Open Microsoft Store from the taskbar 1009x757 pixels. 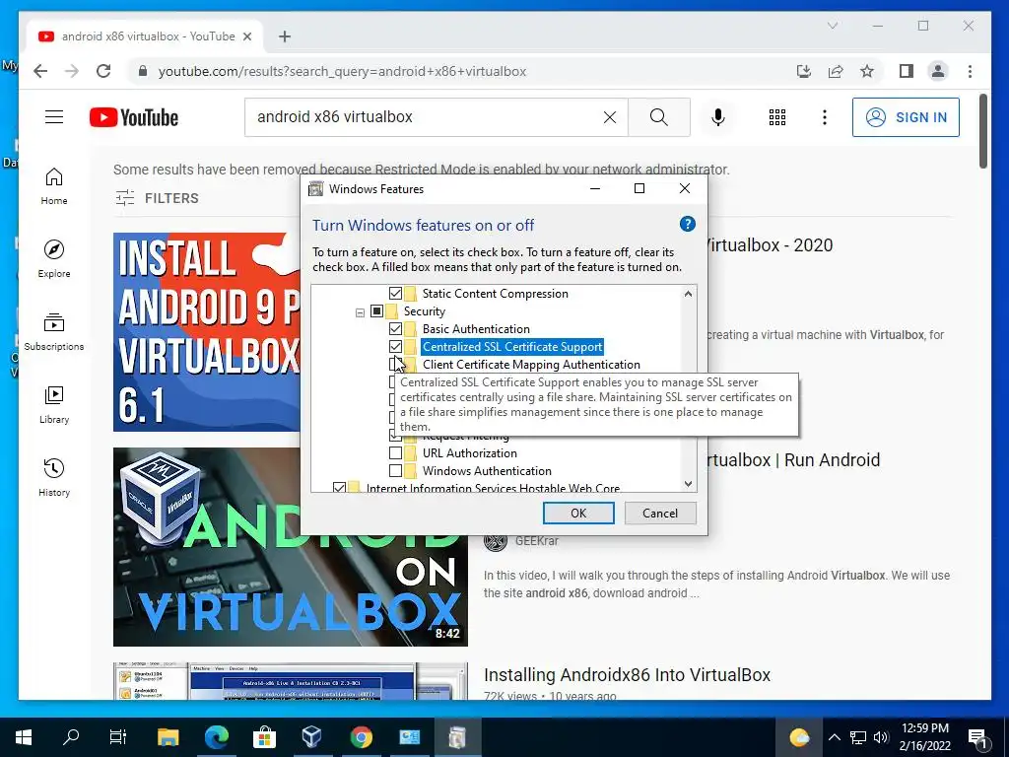coord(264,736)
